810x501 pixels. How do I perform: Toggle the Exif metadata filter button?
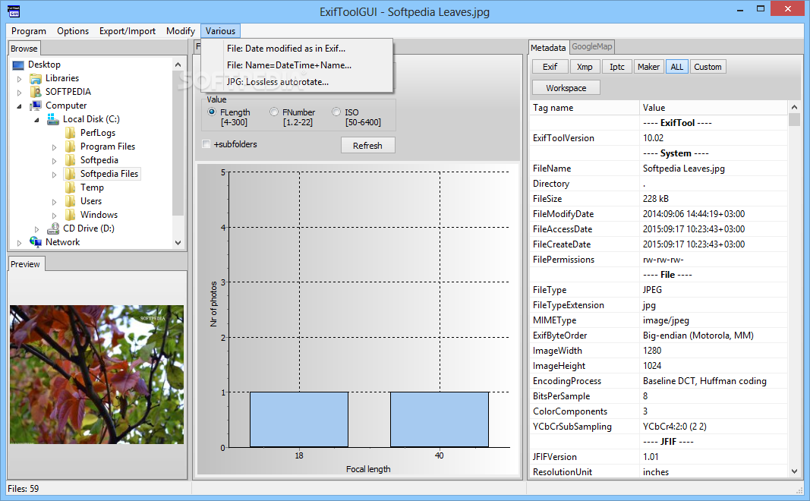pyautogui.click(x=550, y=67)
